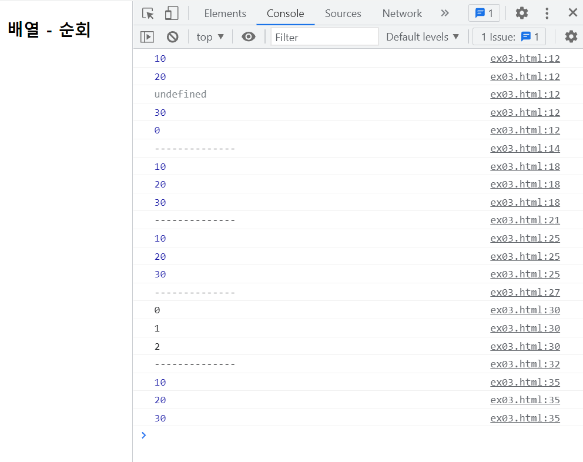Screen dimensions: 583x462
Task: Open ex03.html:35 link beside value 10
Action: point(525,383)
